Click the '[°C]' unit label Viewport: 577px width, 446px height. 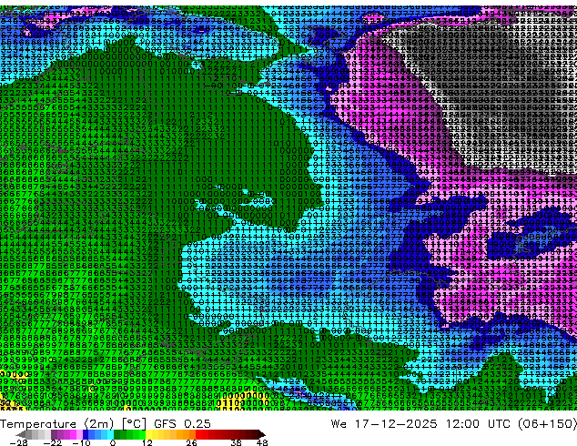click(x=134, y=424)
